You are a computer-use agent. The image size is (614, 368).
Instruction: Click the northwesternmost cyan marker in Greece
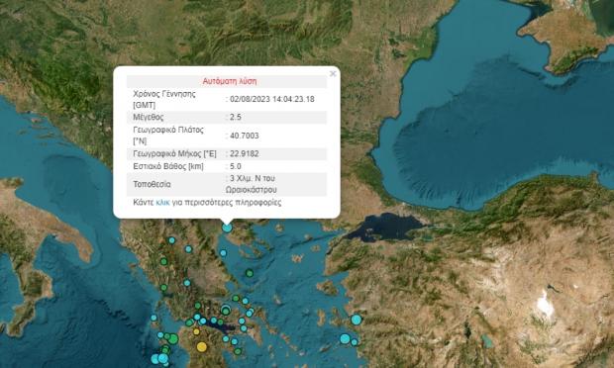171,240
